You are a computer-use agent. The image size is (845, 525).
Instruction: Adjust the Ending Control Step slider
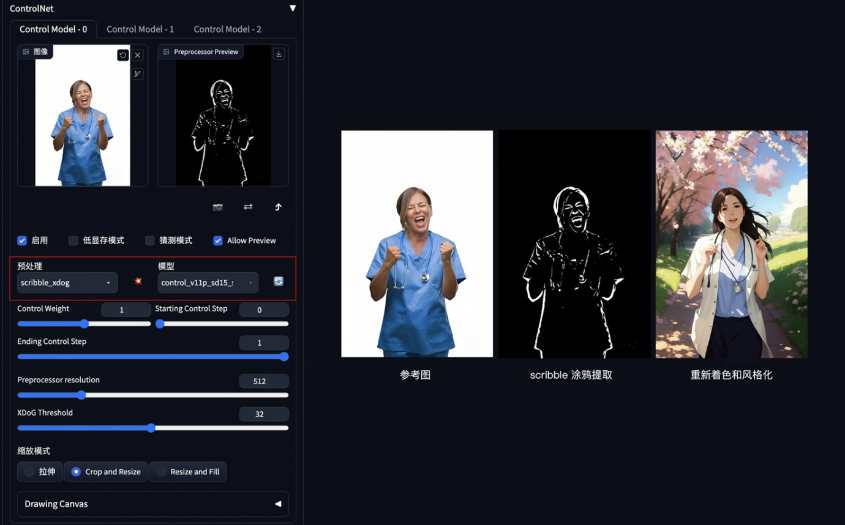153,357
